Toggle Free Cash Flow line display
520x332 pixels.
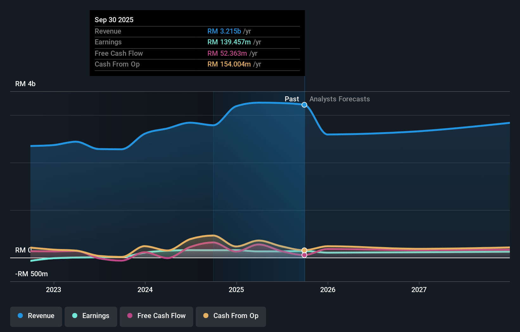coord(156,316)
